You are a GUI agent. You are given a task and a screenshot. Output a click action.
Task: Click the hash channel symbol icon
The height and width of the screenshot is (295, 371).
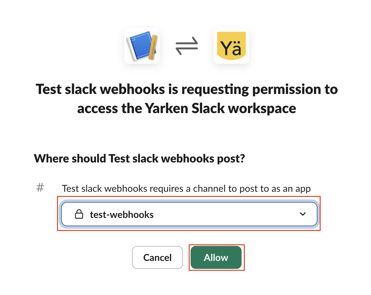click(40, 188)
